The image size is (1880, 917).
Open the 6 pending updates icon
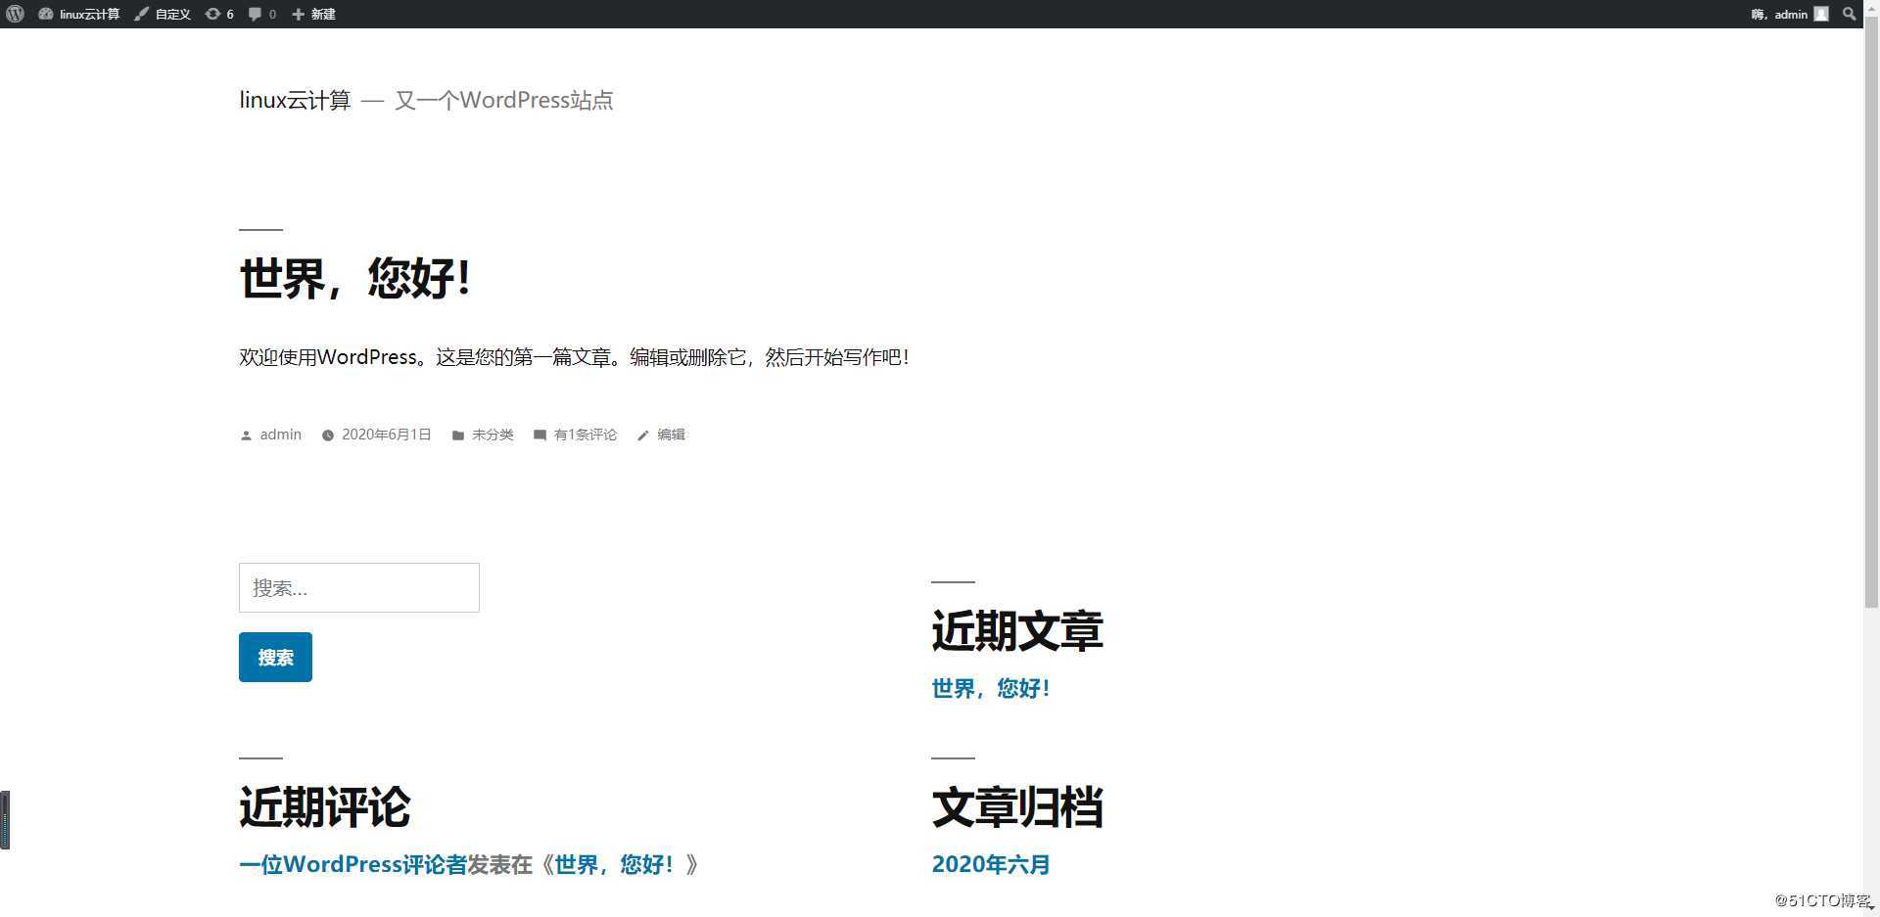point(219,14)
